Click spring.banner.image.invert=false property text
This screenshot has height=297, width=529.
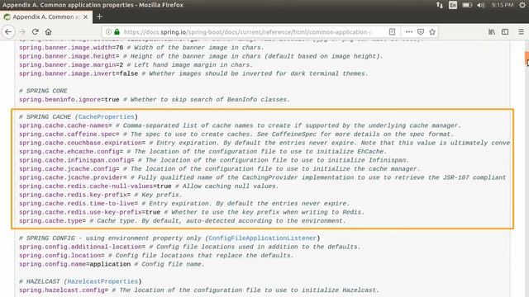[x=79, y=73]
